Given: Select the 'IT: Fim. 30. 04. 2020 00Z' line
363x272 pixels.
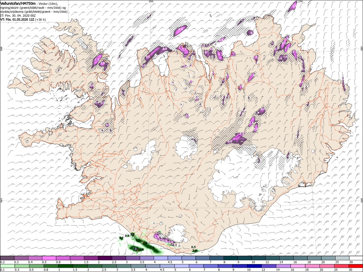Looking at the screenshot, I should click(18, 16).
